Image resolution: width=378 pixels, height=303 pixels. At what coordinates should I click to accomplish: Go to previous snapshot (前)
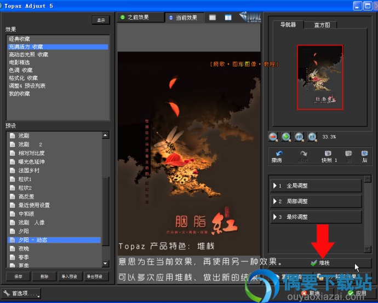coord(348,156)
